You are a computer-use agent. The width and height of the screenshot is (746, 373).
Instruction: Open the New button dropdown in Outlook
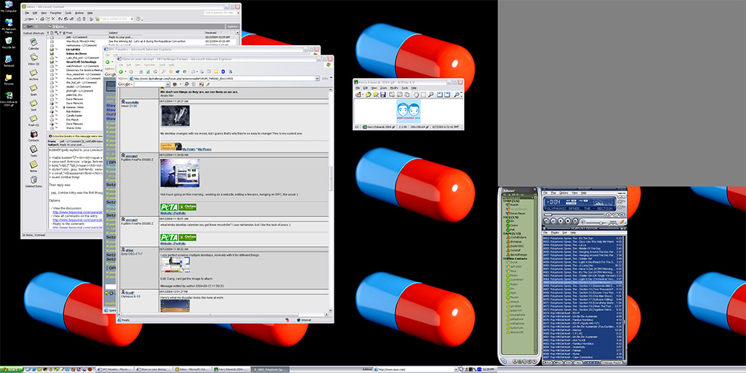point(36,19)
